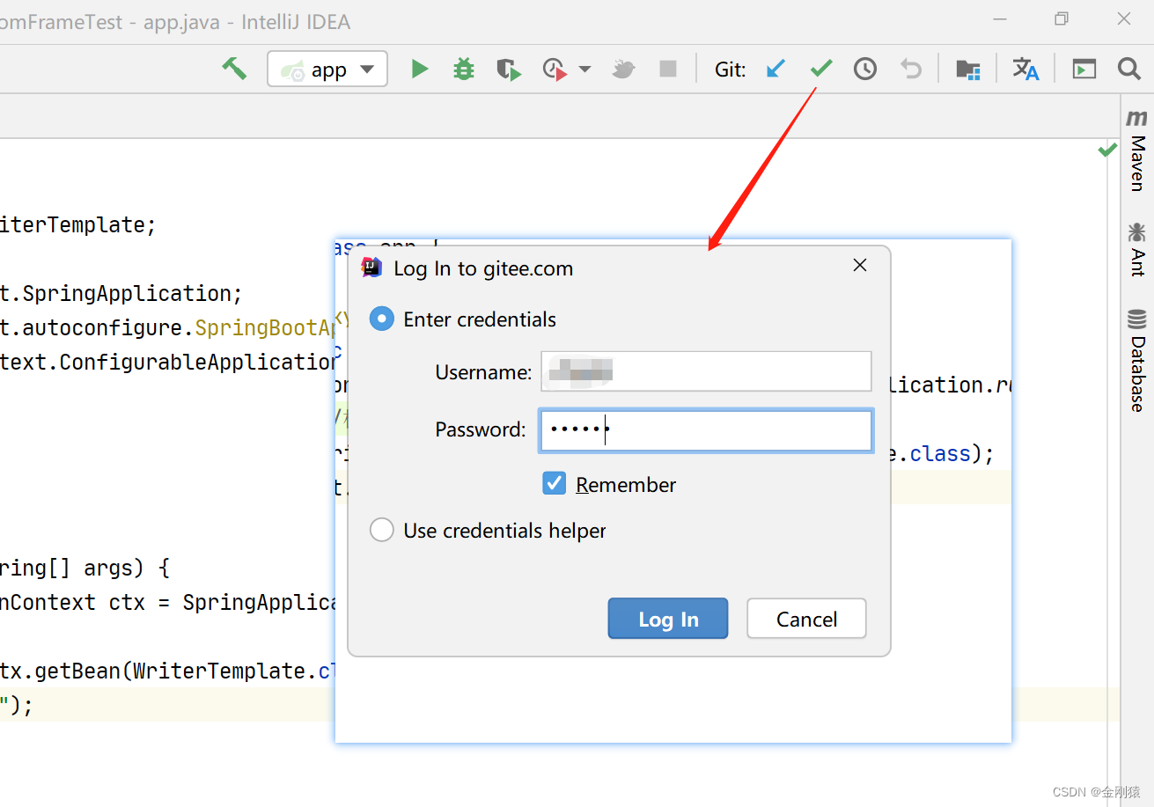1154x807 pixels.
Task: Click the Build Project hammer icon
Action: coord(234,69)
